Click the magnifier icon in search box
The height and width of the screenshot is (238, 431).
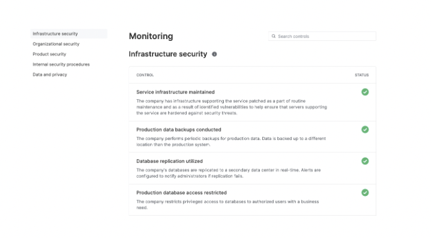tap(273, 36)
